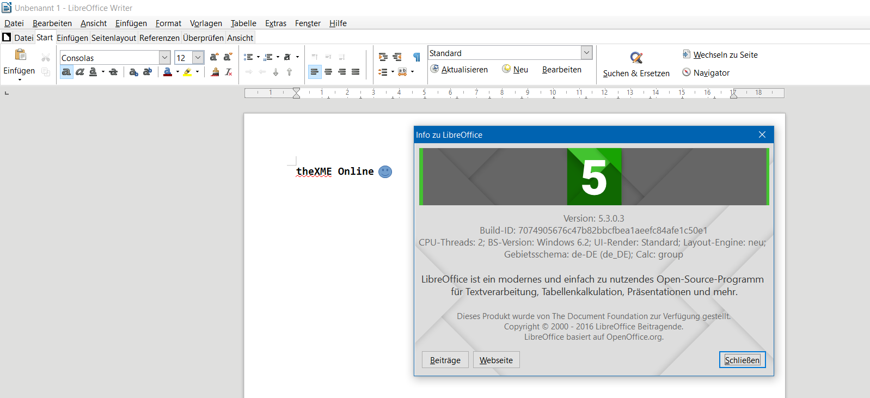The image size is (870, 398).
Task: Toggle formatting marks (pilcrow) icon
Action: point(416,57)
